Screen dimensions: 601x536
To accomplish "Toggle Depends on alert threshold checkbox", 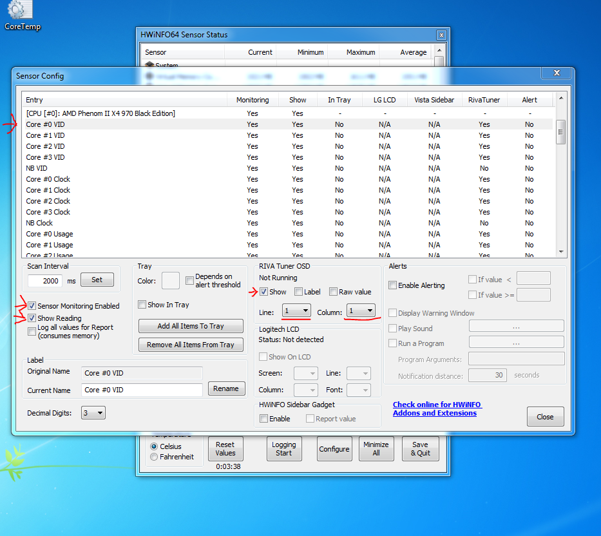I will pos(189,280).
